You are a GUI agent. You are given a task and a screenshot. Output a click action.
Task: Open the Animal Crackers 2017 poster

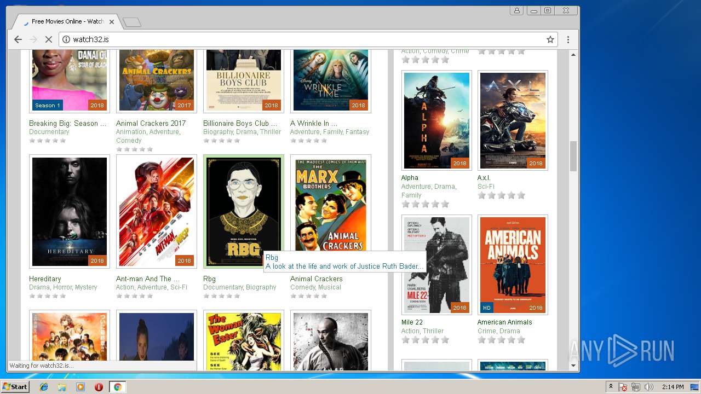[157, 80]
